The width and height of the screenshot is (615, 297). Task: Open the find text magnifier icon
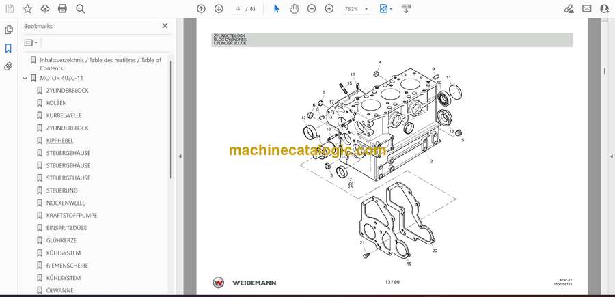point(81,9)
